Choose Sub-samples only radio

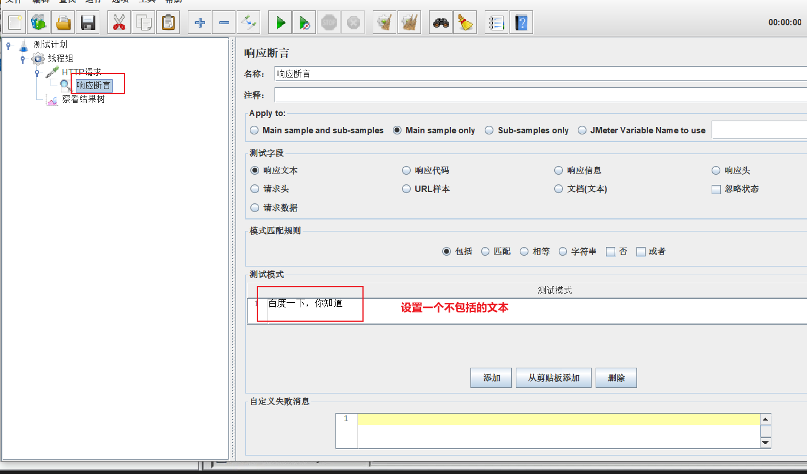coord(527,130)
